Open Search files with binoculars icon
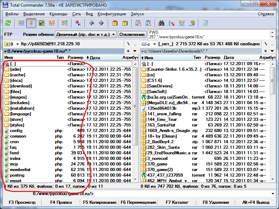 tap(161, 23)
